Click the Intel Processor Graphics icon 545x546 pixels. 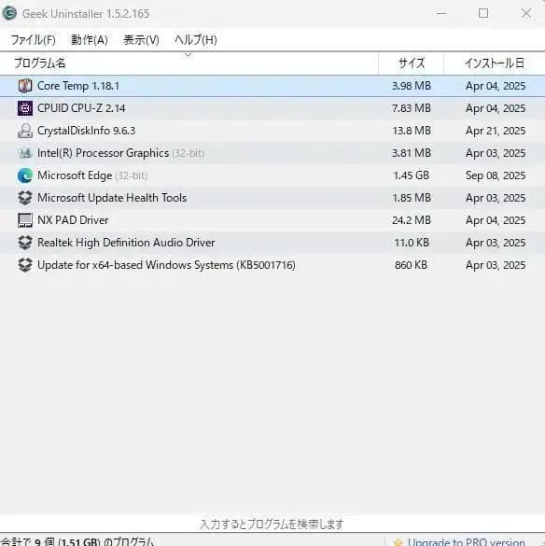(25, 153)
